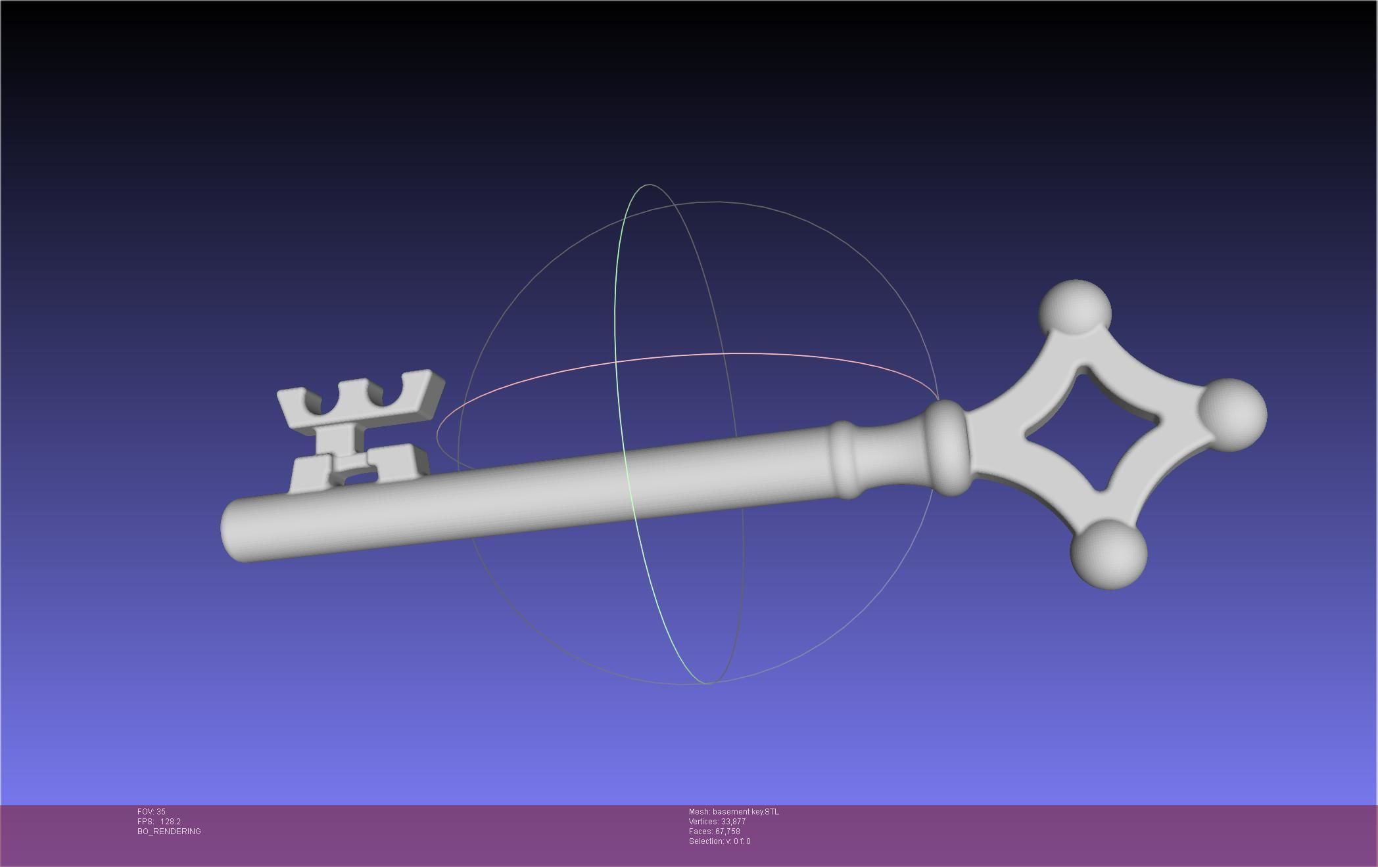The height and width of the screenshot is (867, 1378).
Task: Click the Mesh: basement key.STL label
Action: (734, 812)
